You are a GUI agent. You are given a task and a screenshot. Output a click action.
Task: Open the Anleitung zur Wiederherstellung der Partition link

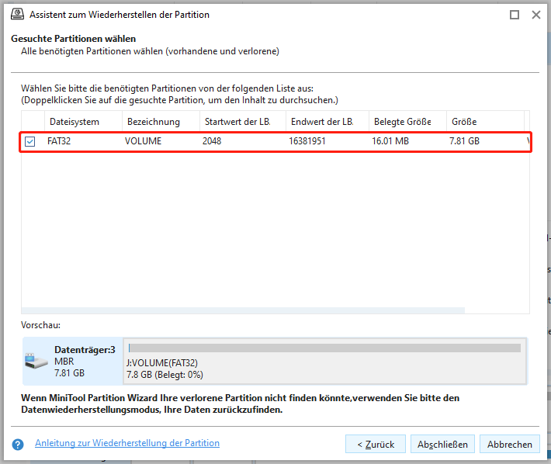(x=127, y=443)
